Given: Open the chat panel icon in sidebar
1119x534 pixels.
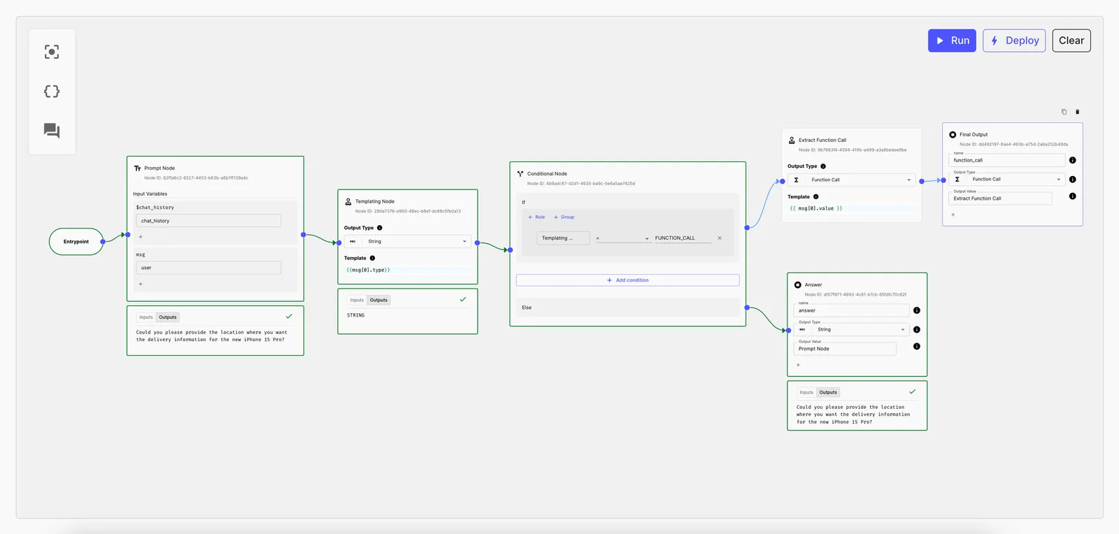Looking at the screenshot, I should pyautogui.click(x=52, y=131).
